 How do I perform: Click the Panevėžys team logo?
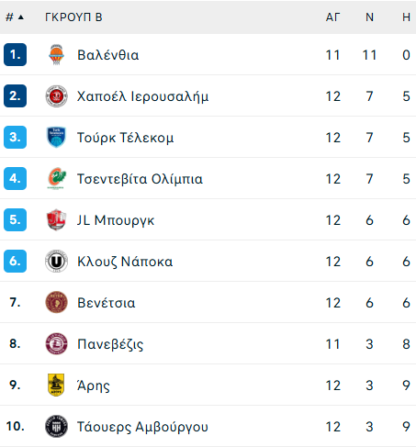(x=56, y=343)
